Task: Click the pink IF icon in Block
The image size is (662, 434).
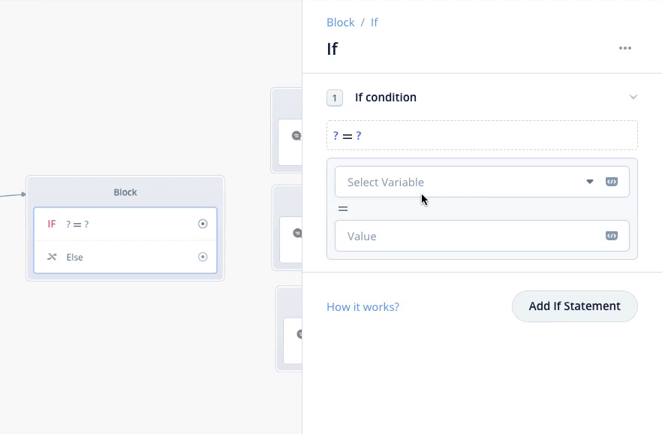Action: coord(52,224)
